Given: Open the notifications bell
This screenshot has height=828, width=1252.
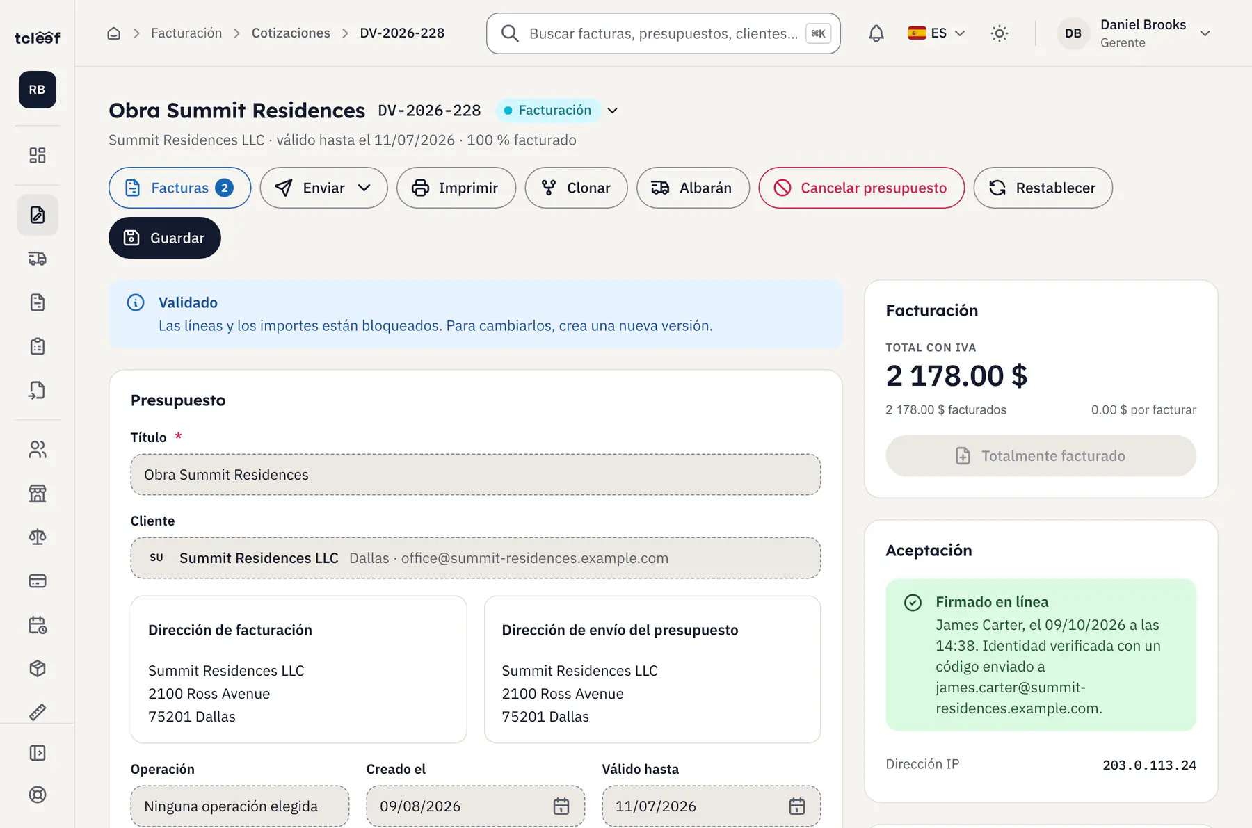Looking at the screenshot, I should (x=876, y=33).
